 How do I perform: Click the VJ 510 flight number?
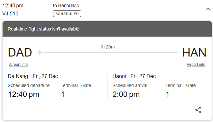pyautogui.click(x=10, y=13)
